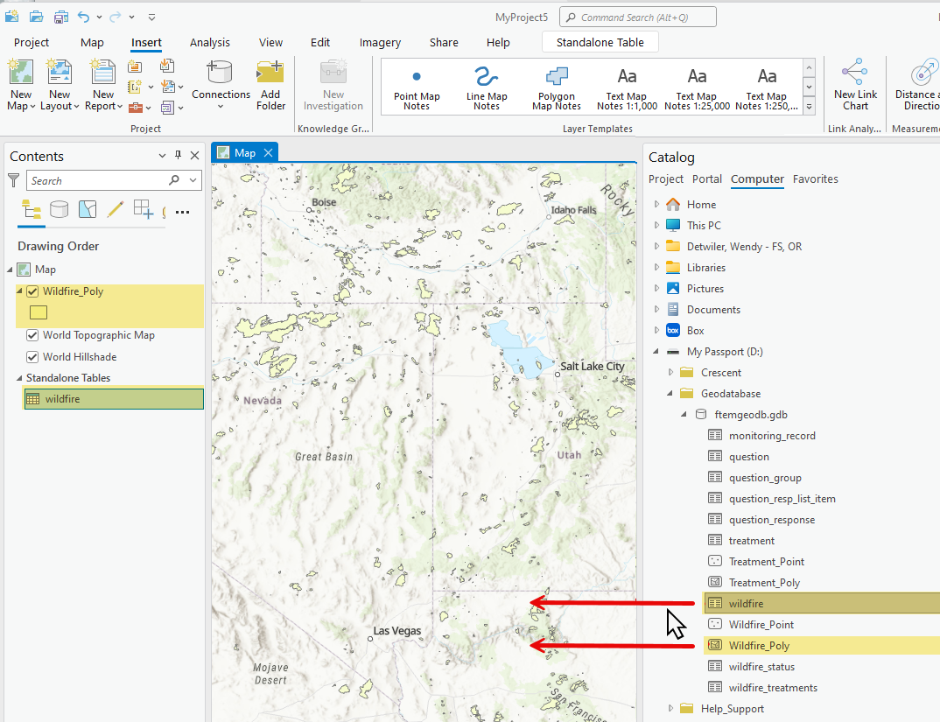
Task: Collapse the Geodatabase folder
Action: pos(670,394)
